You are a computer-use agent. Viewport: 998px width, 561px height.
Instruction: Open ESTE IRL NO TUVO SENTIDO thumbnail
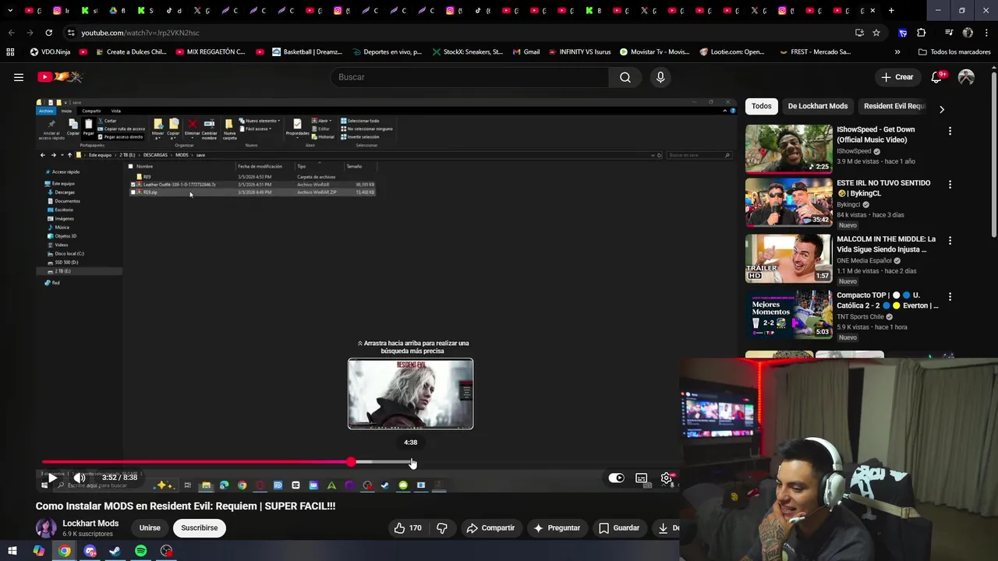click(x=789, y=203)
